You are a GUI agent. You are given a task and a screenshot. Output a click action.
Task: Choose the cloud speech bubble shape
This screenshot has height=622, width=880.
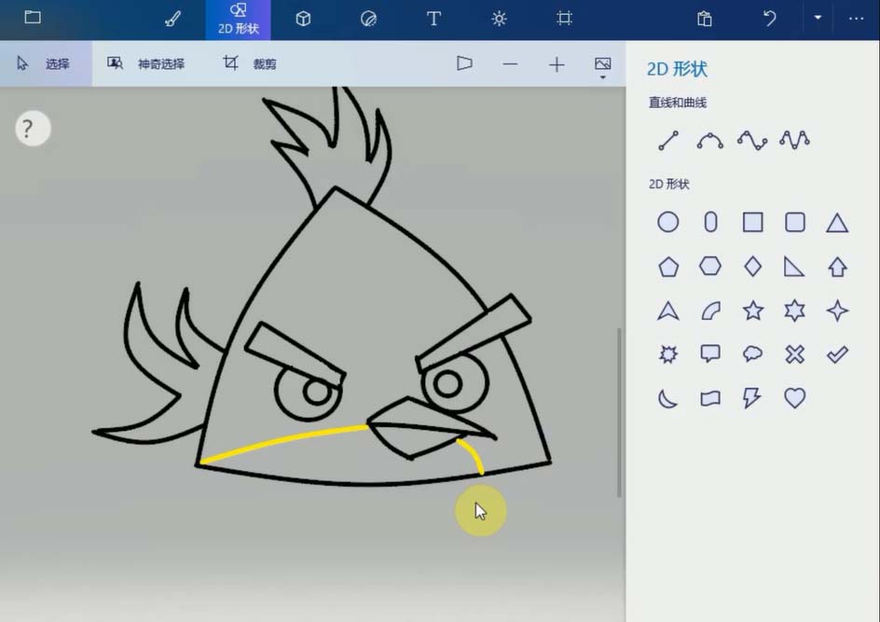coord(752,353)
